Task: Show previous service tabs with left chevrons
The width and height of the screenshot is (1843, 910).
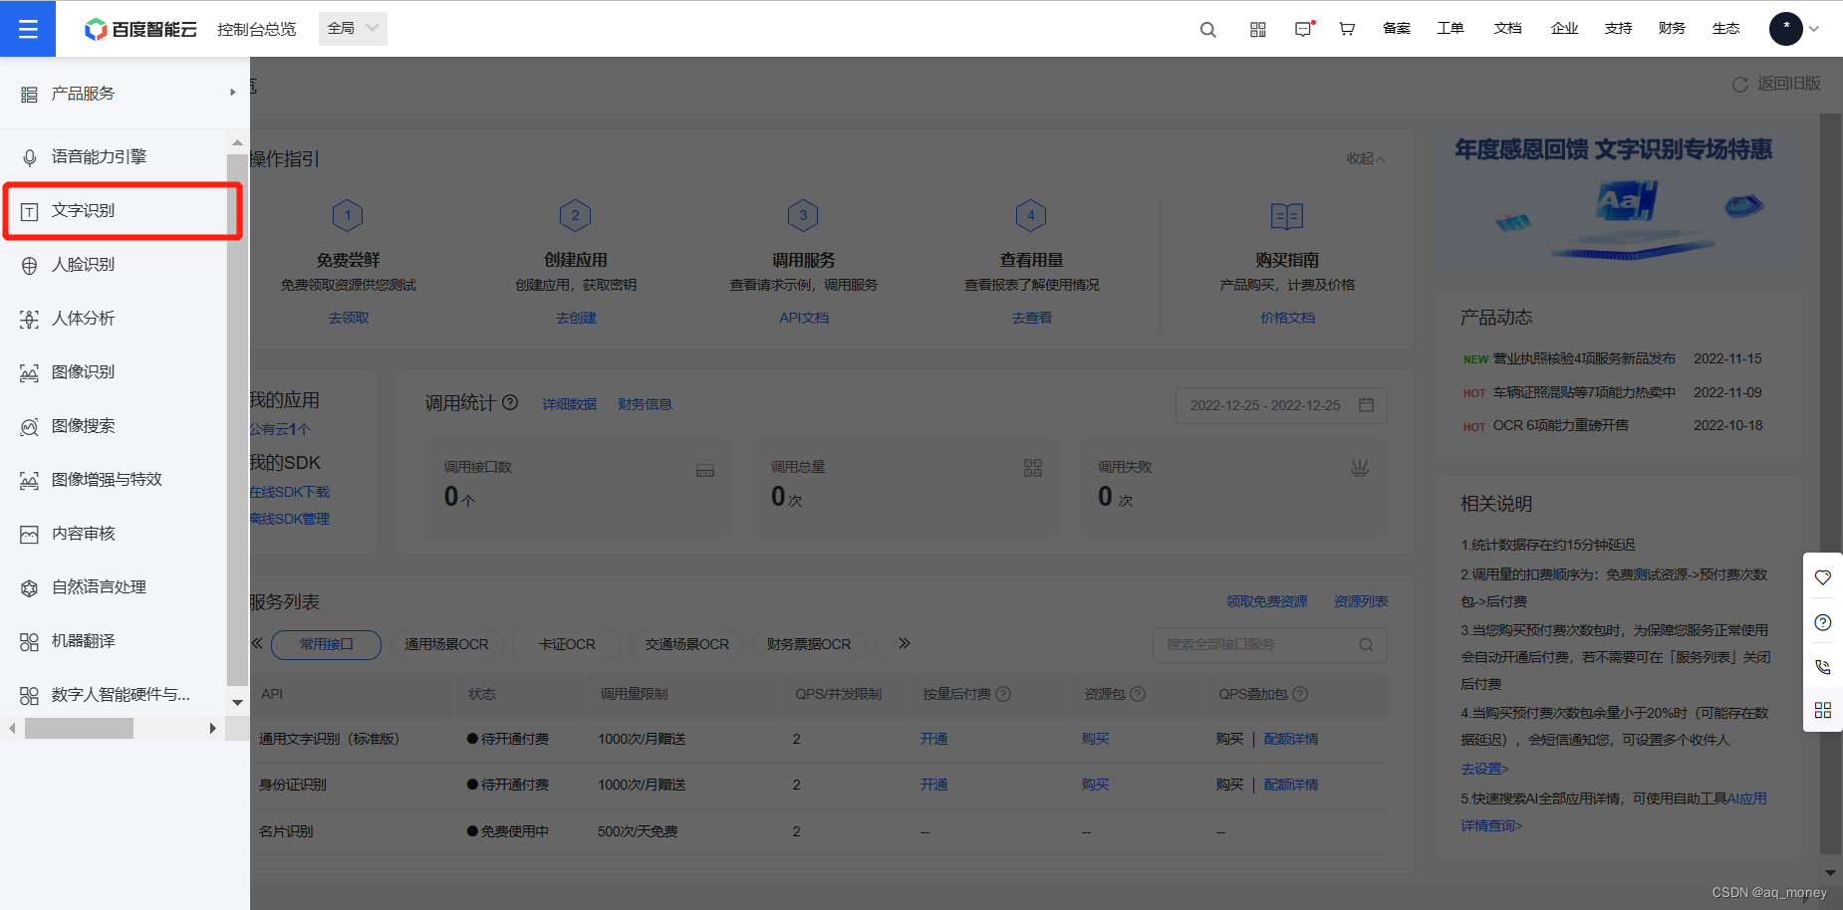Action: (x=257, y=643)
